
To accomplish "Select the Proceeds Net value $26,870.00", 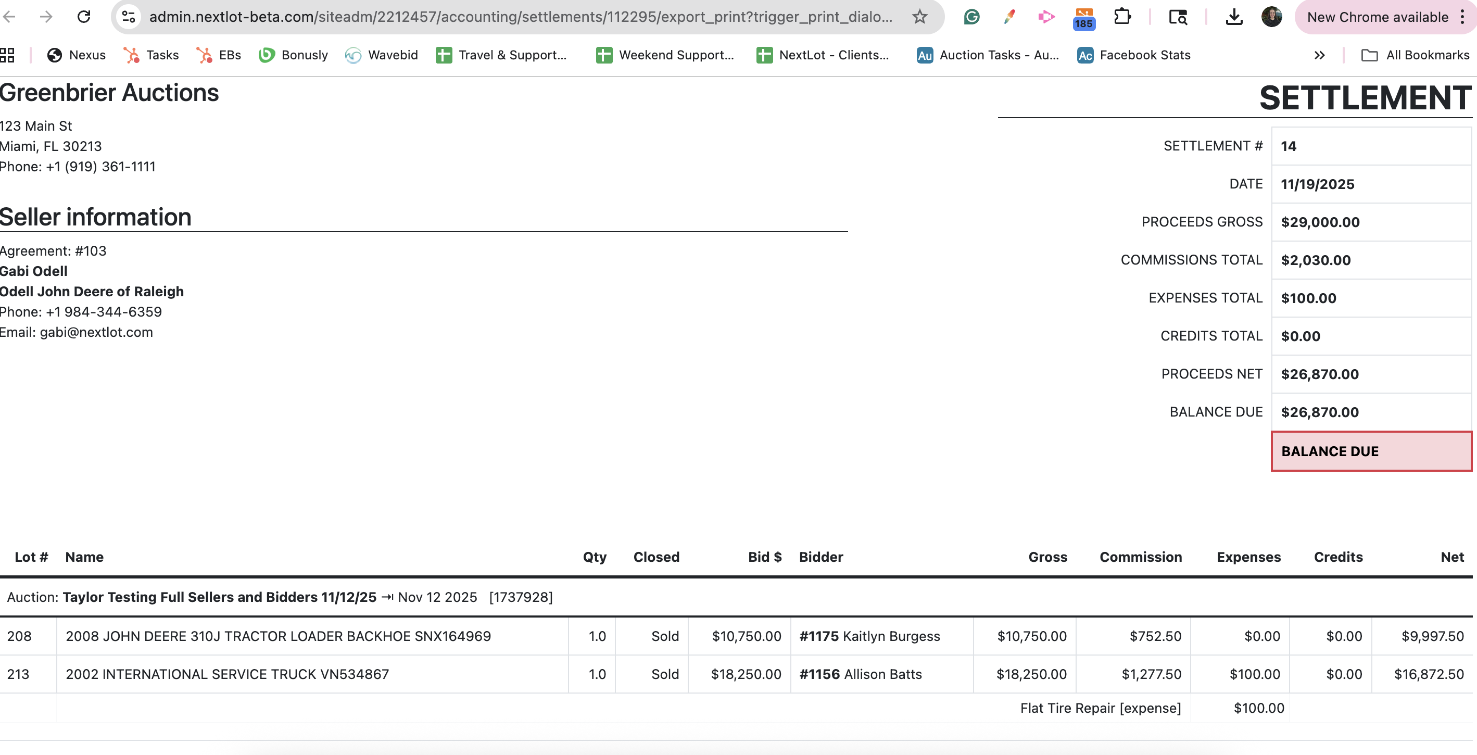I will [1319, 374].
